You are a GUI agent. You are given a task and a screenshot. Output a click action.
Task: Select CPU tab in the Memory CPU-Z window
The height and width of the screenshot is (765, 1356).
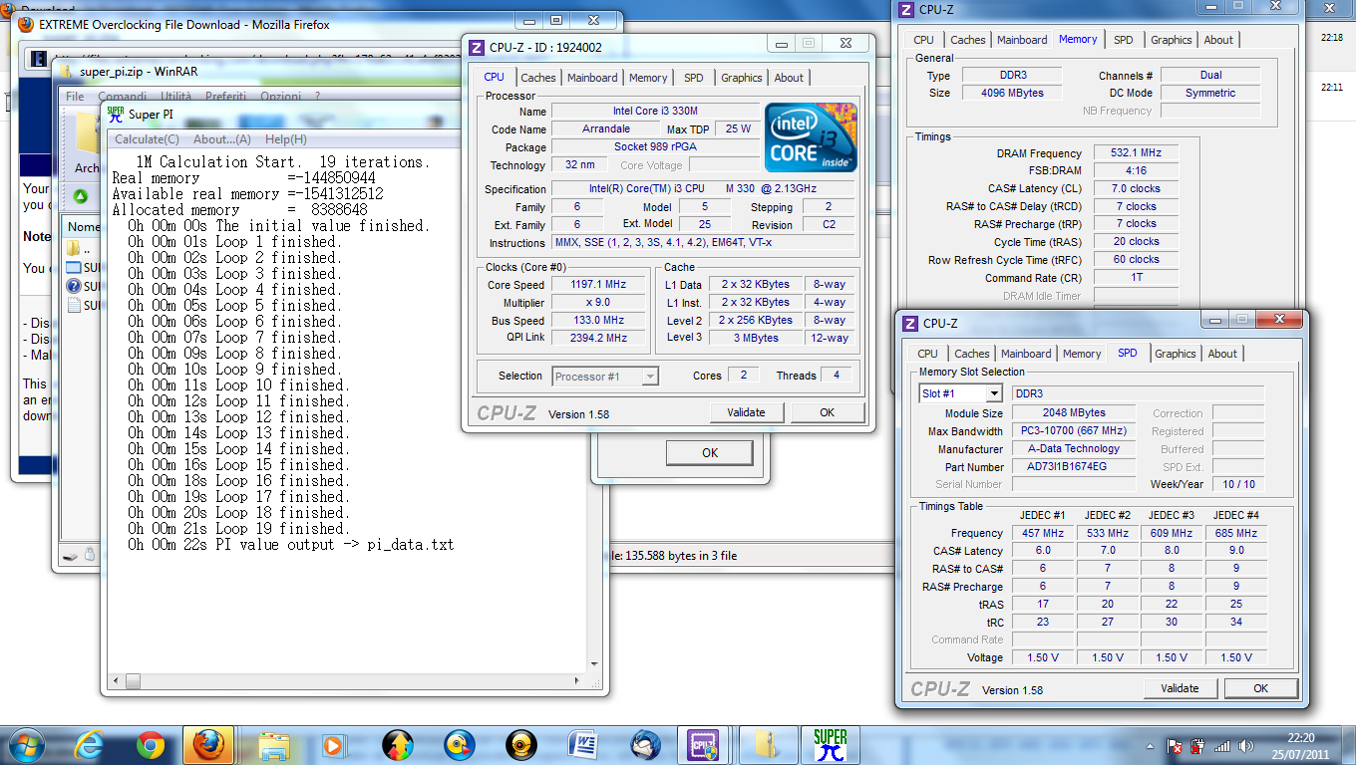coord(924,40)
